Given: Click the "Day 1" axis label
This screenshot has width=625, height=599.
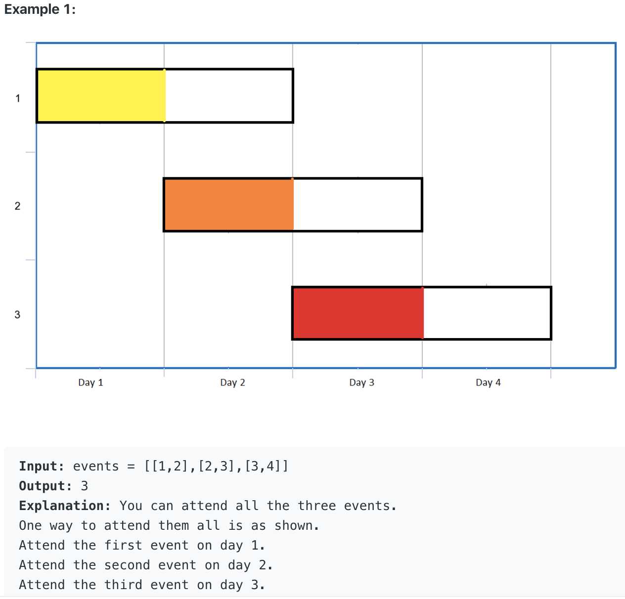Looking at the screenshot, I should click(x=90, y=383).
